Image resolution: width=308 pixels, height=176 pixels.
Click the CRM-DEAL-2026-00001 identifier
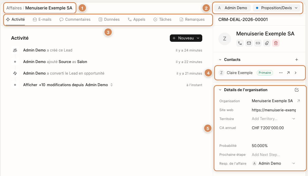click(243, 19)
